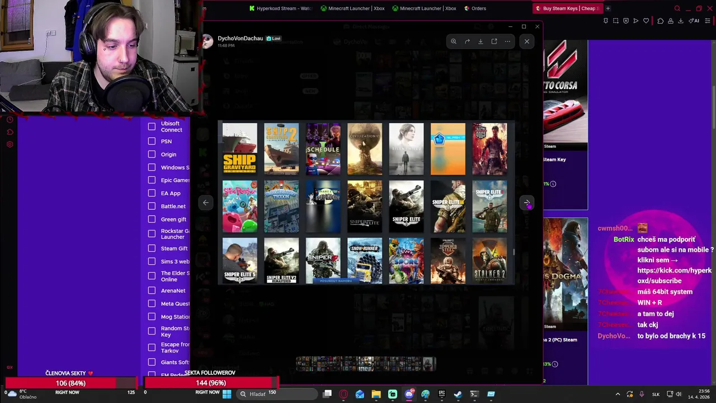716x403 pixels.
Task: Open the Dragon's Dogma 2 product card
Action: coord(566,301)
